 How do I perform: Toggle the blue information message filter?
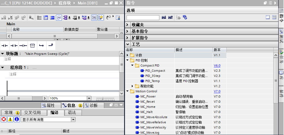tap(17, 119)
